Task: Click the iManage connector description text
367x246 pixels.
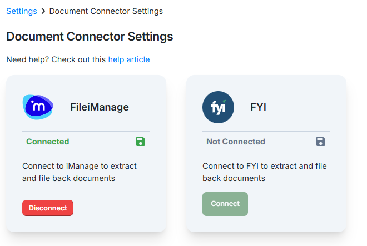Action: tap(80, 172)
